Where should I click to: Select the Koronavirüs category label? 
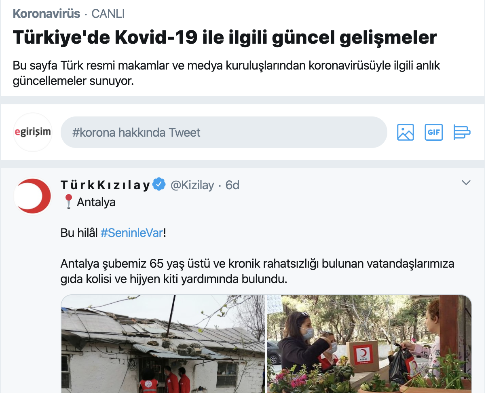[x=46, y=14]
